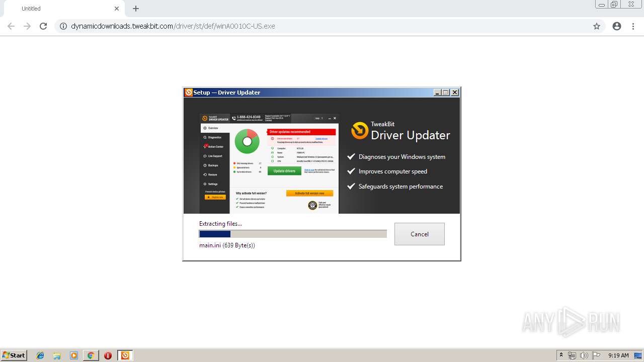Viewport: 644px width, 362px height.
Task: Minimize the Setup — Driver Updater window
Action: (437, 93)
